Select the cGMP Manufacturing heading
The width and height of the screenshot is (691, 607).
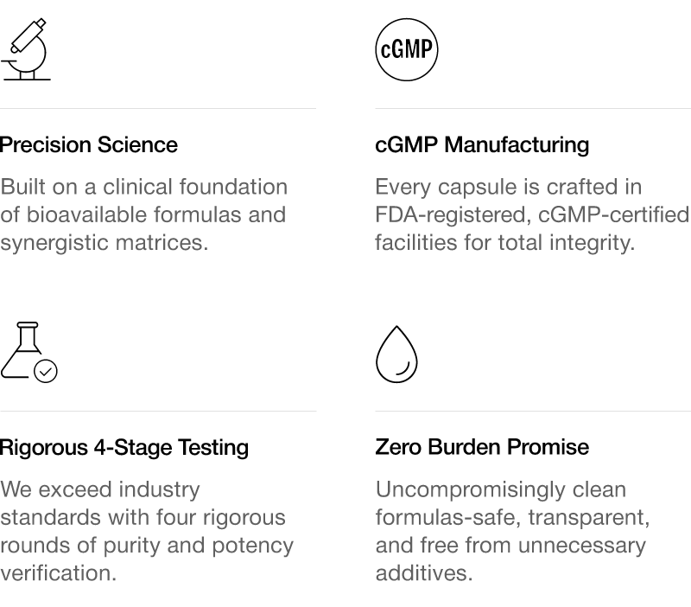click(482, 144)
